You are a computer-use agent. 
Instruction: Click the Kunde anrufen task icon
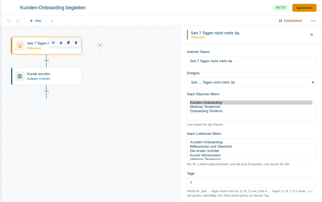click(x=20, y=76)
